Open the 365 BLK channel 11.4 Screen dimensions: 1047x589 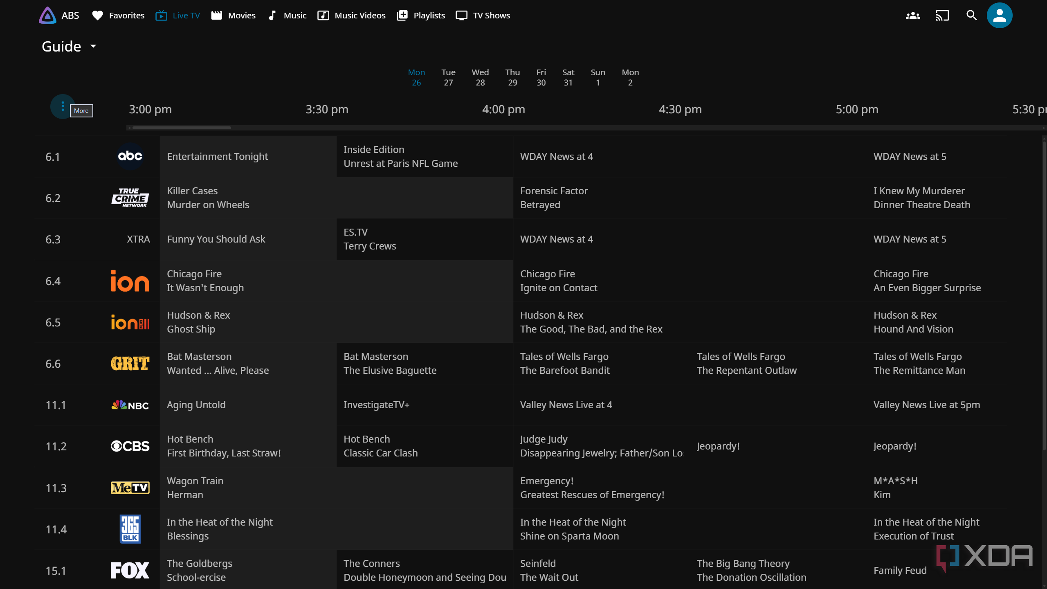(x=130, y=529)
